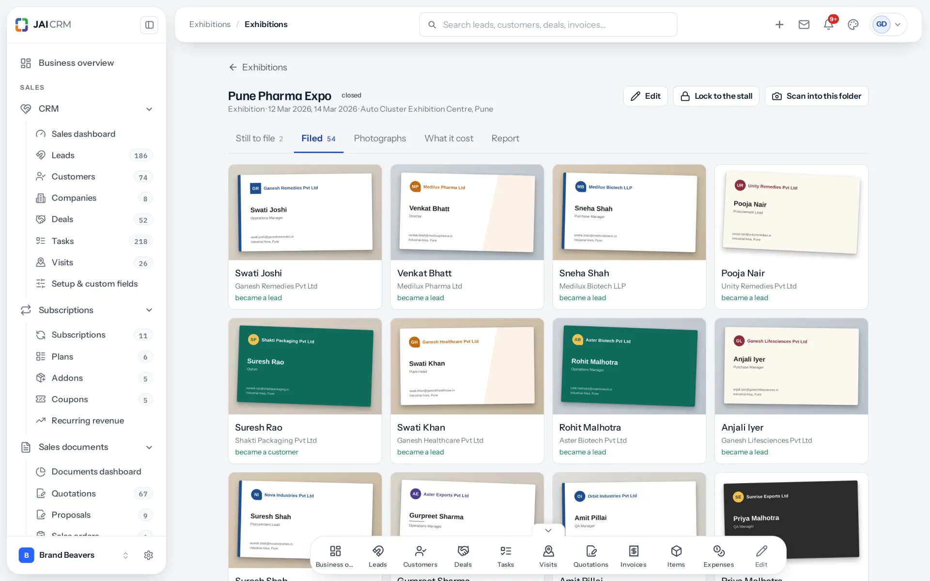Screen dimensions: 930x581
Task: Click Scan into this folder button
Action: (817, 96)
